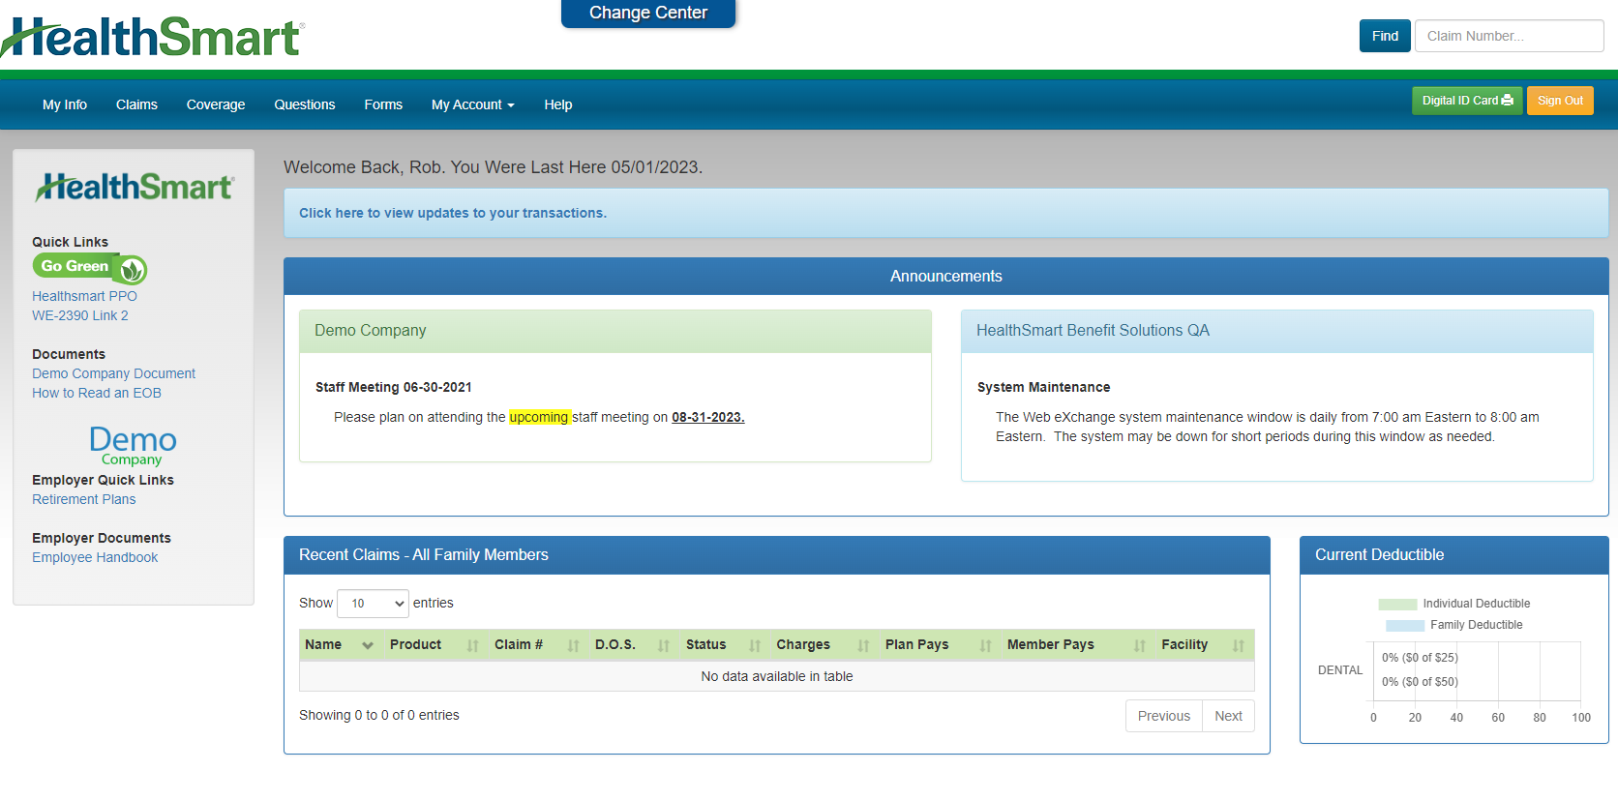Viewport: 1618px width, 800px height.
Task: Click the Demo Company logo in the sidebar
Action: pos(133,445)
